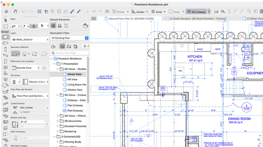This screenshot has width=263, height=147.
Task: Open Kitchen View in the View Map
Action: click(x=75, y=90)
